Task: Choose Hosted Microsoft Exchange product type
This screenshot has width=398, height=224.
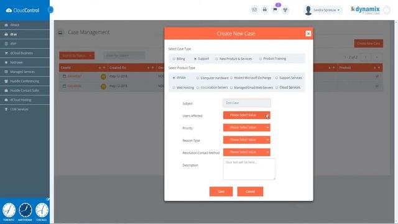Action: tap(231, 78)
